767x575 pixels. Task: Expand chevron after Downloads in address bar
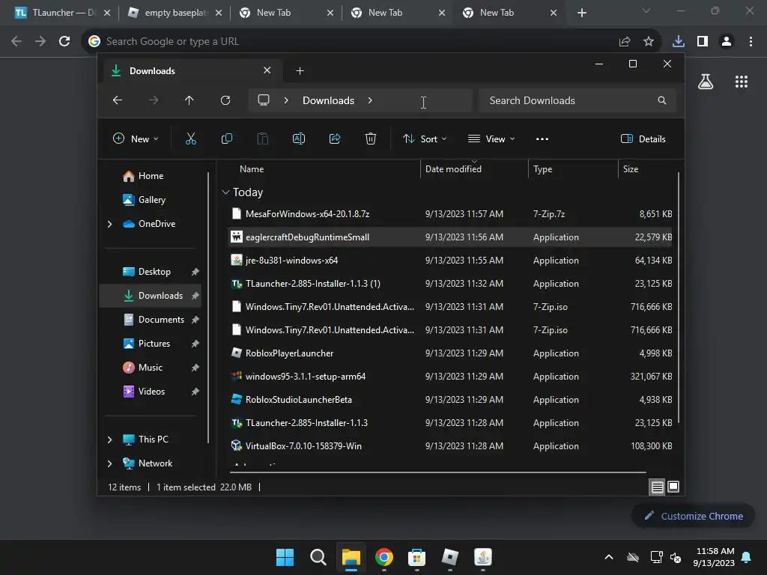[370, 100]
